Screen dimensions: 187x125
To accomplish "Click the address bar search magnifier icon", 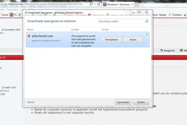I will pyautogui.click(x=91, y=4).
